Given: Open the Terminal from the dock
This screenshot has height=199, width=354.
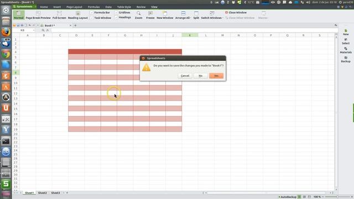Looking at the screenshot, I should pos(6,141).
